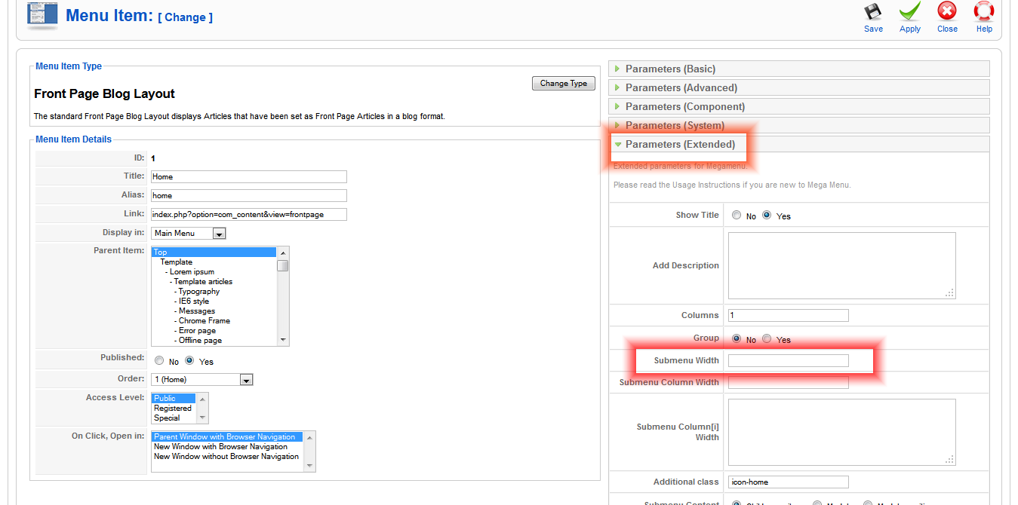Expand Parameters (Component) panel

(x=799, y=107)
